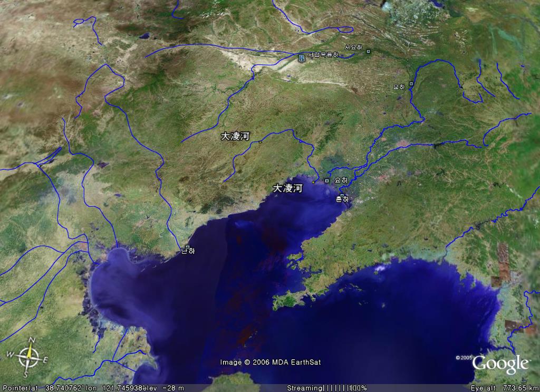
Task: Select the 난하 placemark on the coast
Action: click(x=187, y=247)
